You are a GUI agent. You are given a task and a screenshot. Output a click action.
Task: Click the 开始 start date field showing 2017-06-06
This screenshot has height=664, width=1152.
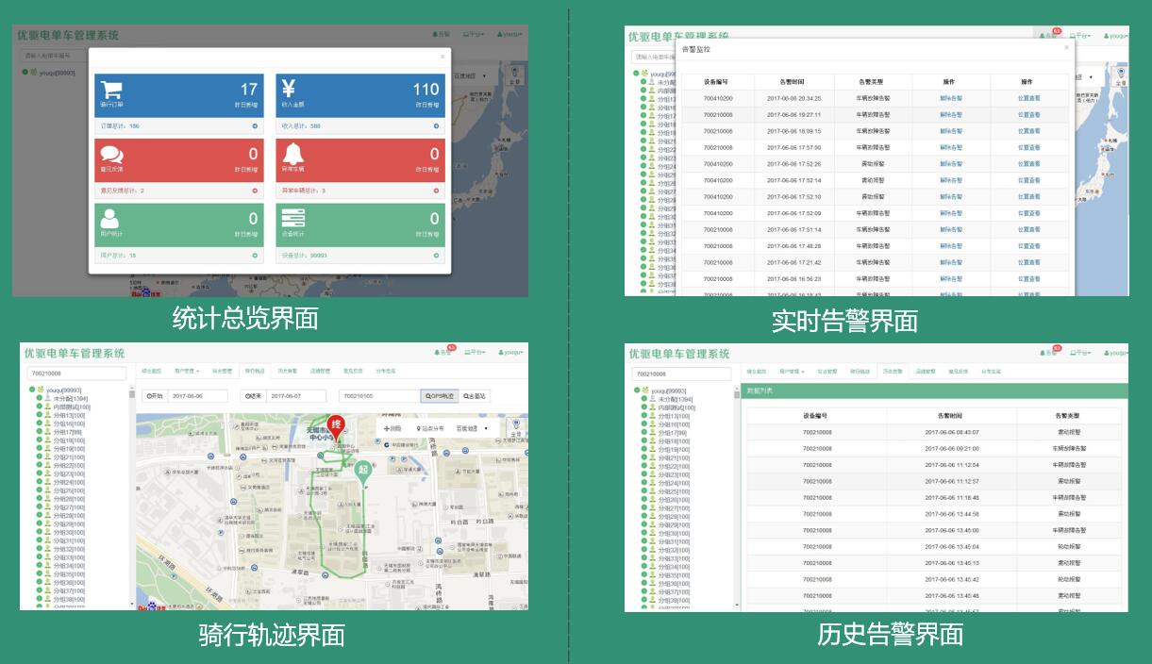[x=196, y=396]
